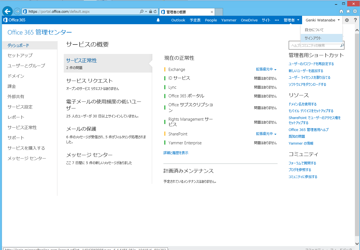Click 詳細と履歴を表示 link

[176, 153]
